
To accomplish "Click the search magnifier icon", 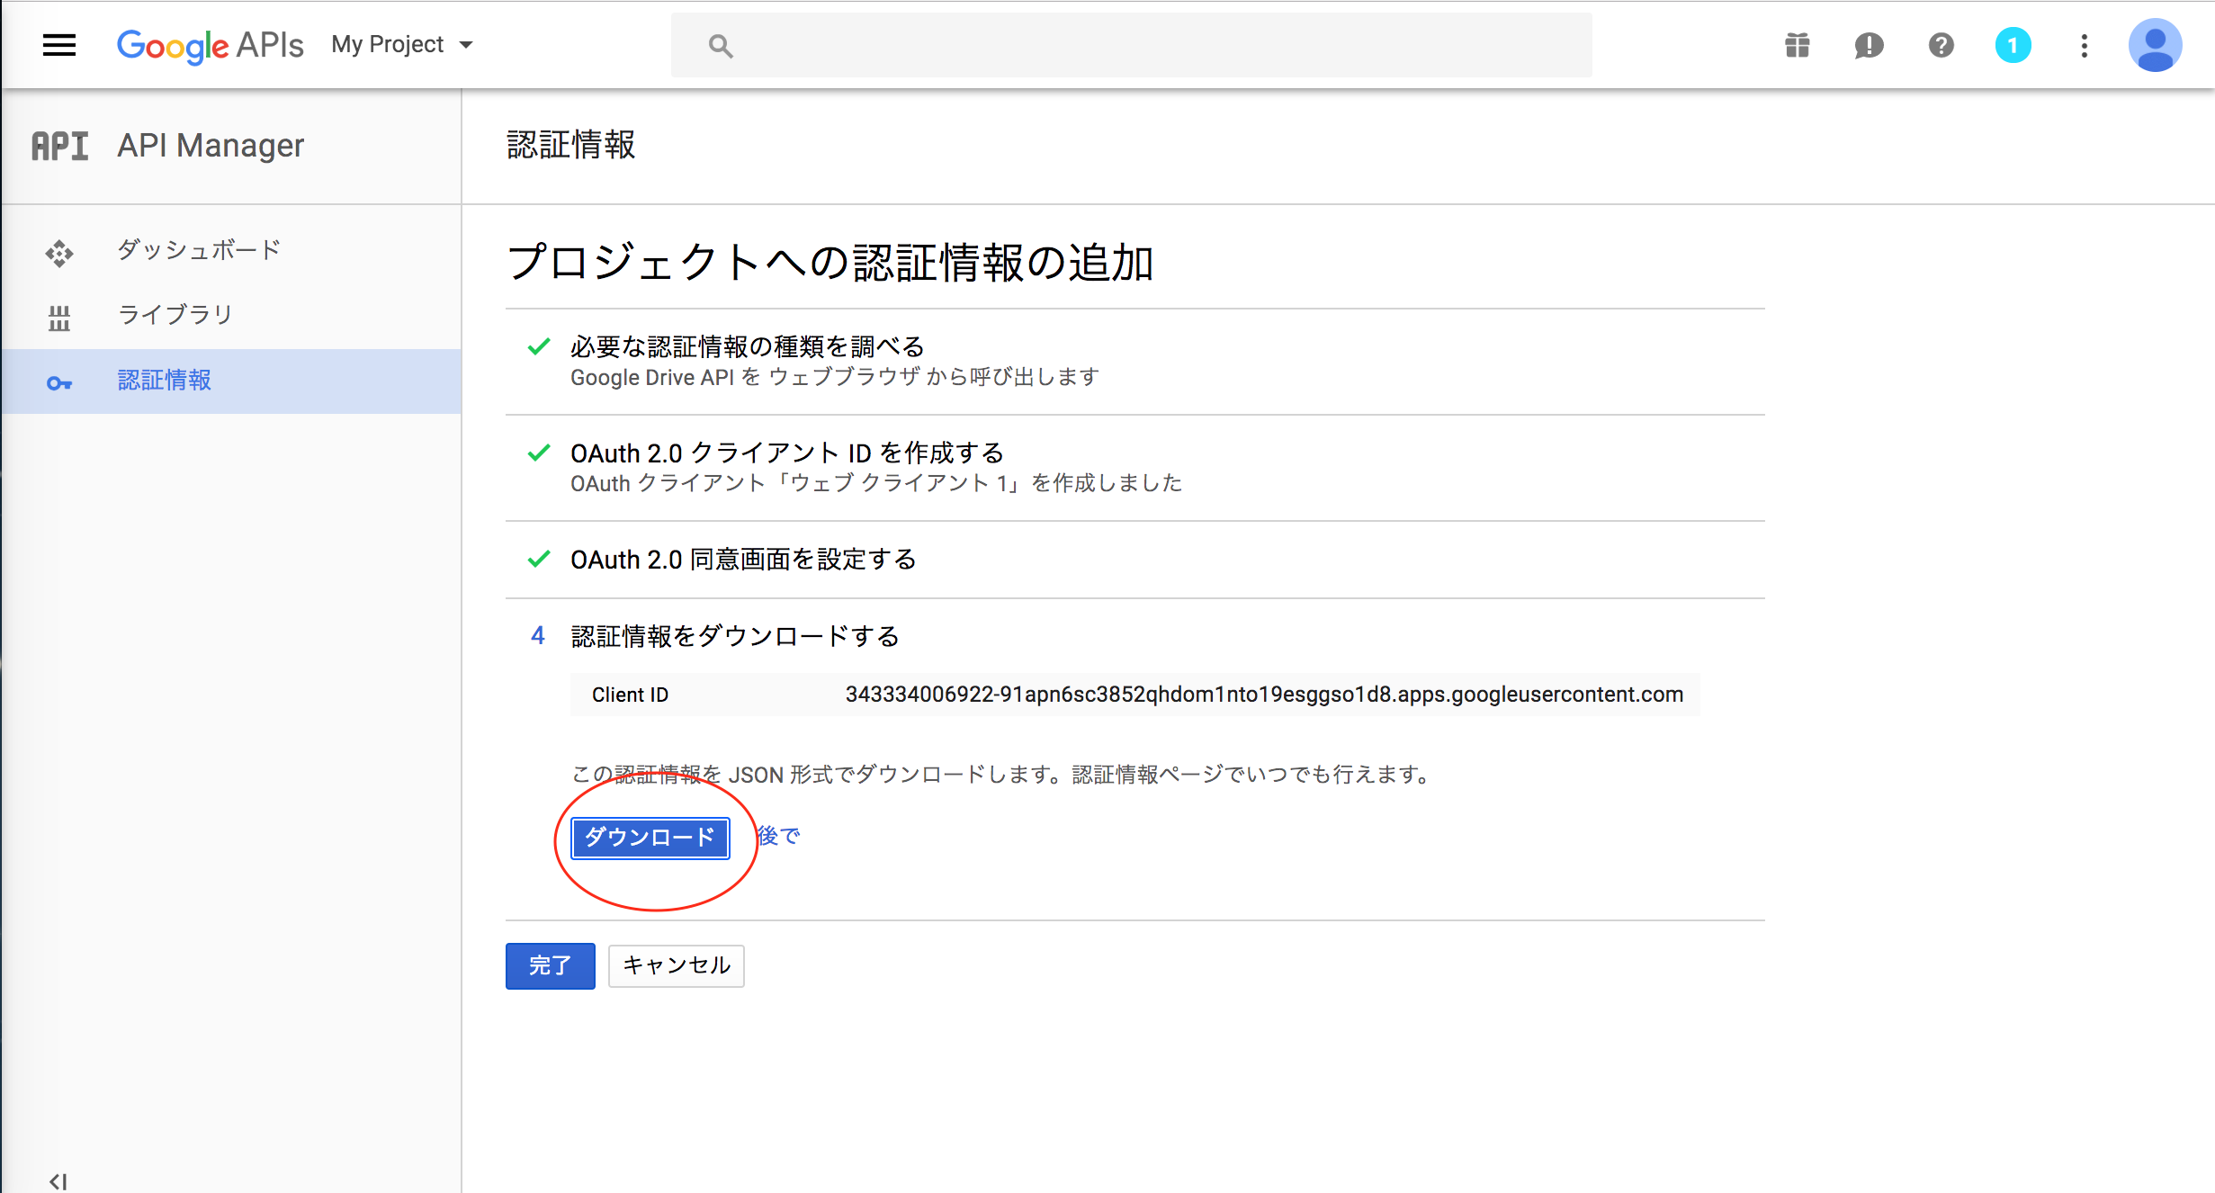I will 720,45.
